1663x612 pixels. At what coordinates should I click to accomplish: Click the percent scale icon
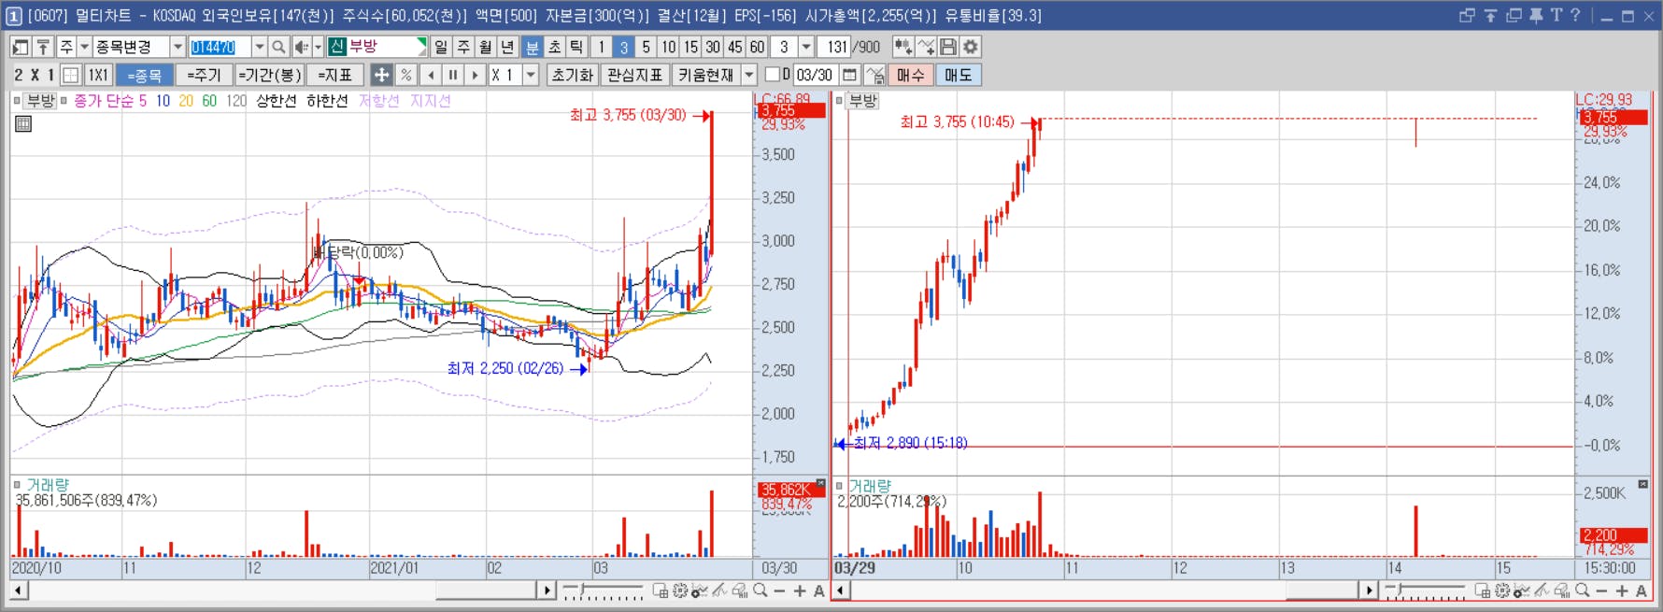[405, 75]
